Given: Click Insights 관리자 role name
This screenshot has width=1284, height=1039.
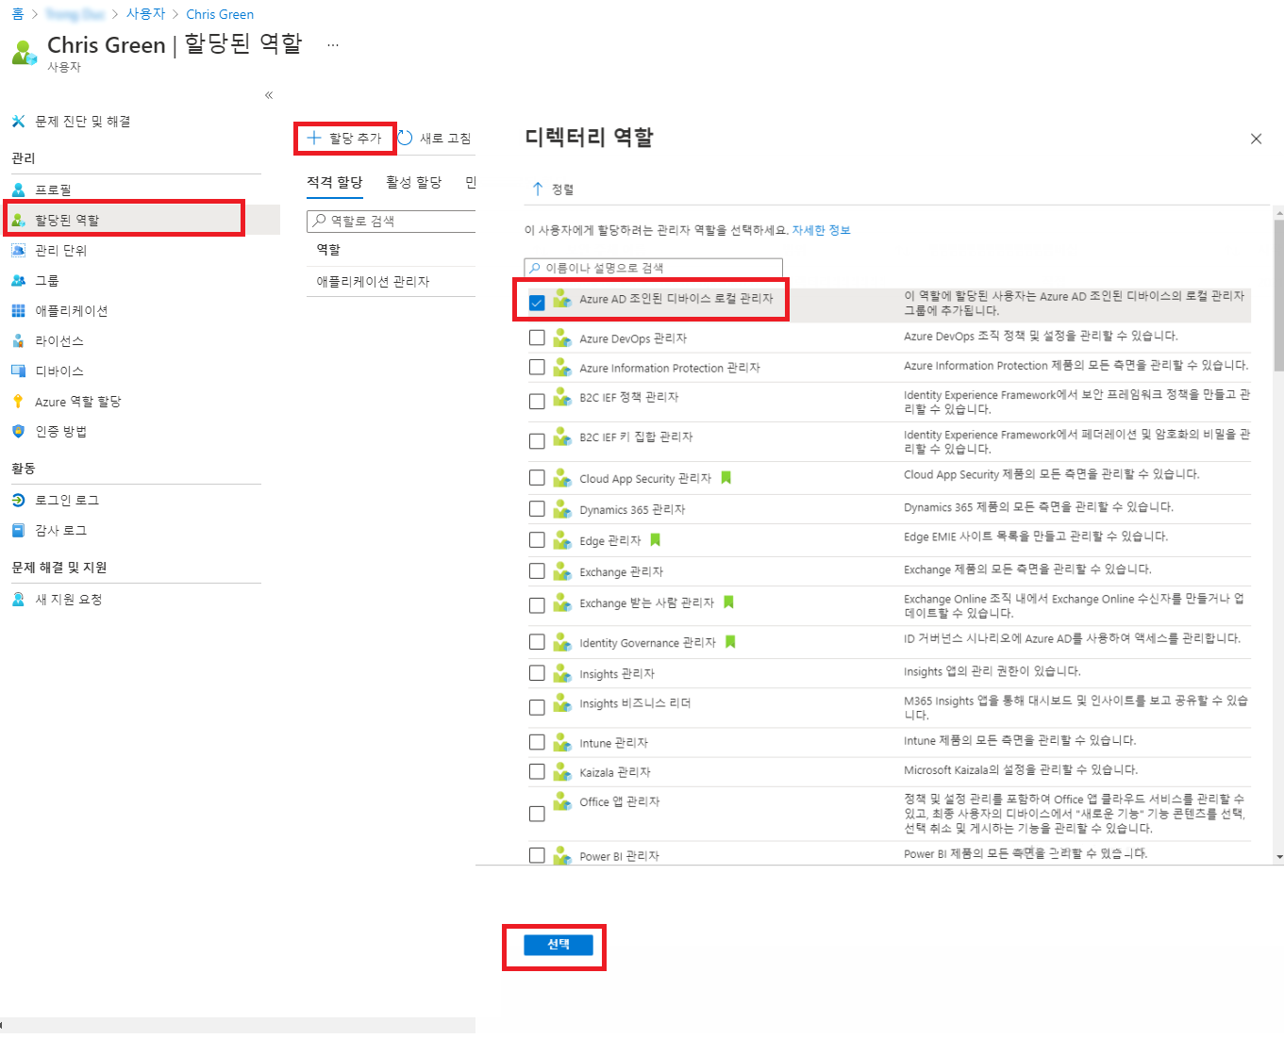Looking at the screenshot, I should [x=617, y=673].
